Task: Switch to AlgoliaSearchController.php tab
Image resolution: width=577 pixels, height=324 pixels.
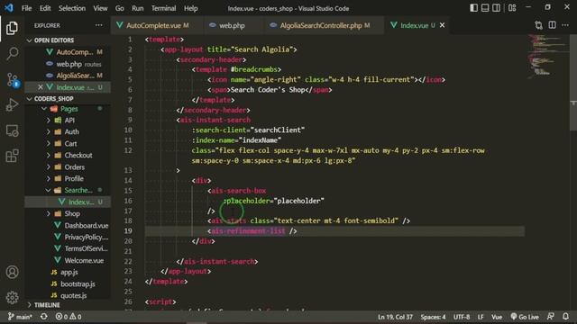Action: tap(324, 25)
